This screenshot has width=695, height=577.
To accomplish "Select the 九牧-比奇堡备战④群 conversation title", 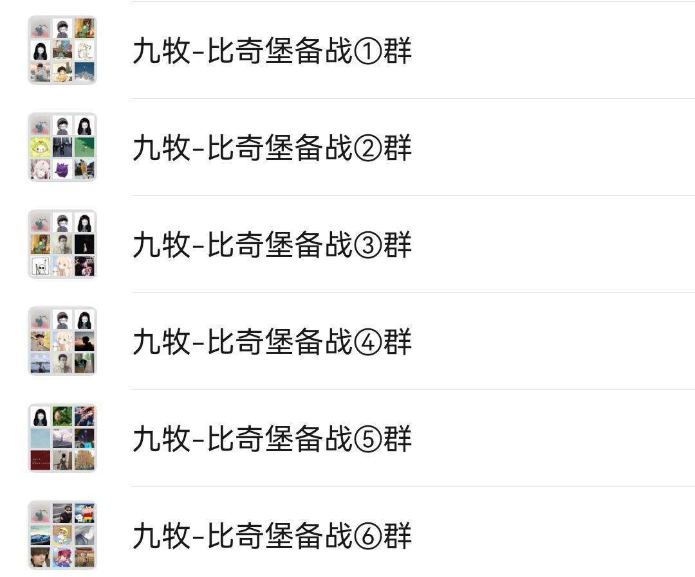I will point(272,341).
